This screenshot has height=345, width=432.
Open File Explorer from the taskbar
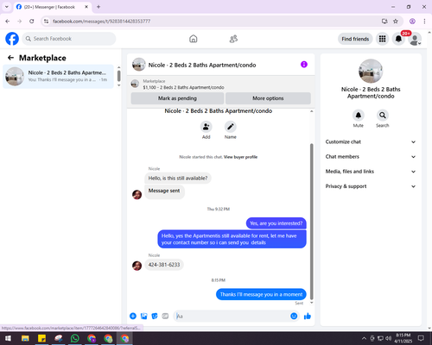[x=25, y=338]
